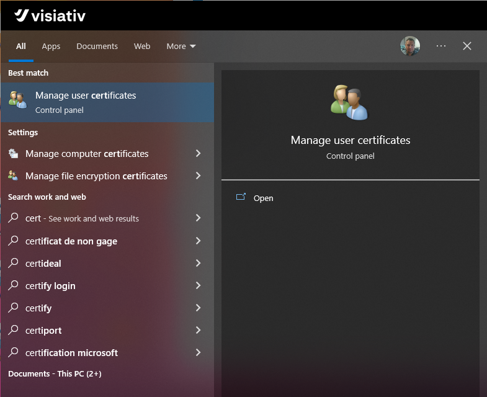Viewport: 487px width, 397px height.
Task: Switch to the Documents tab
Action: coord(97,47)
